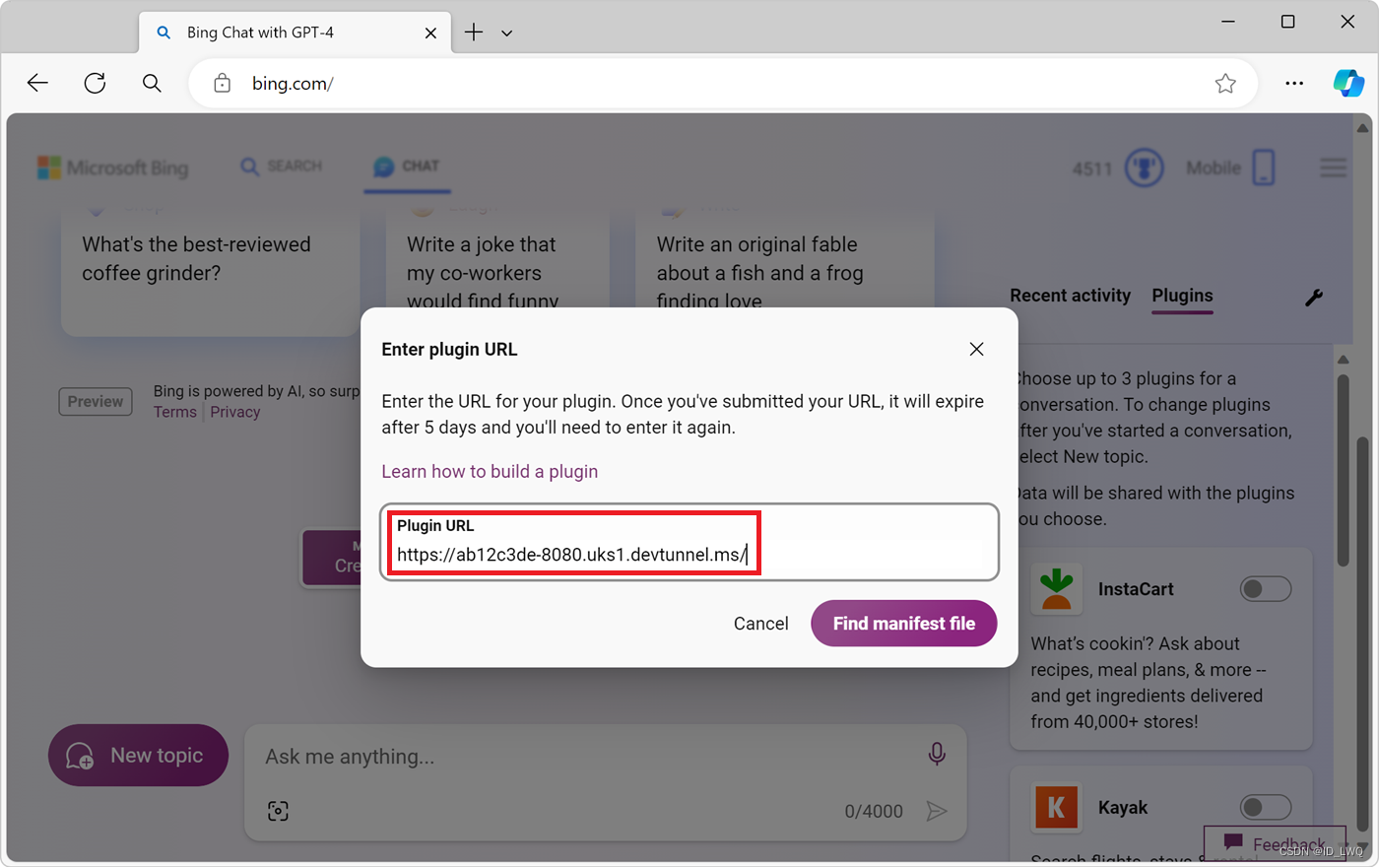The image size is (1379, 867).
Task: Open the tab list dropdown chevron
Action: [x=506, y=33]
